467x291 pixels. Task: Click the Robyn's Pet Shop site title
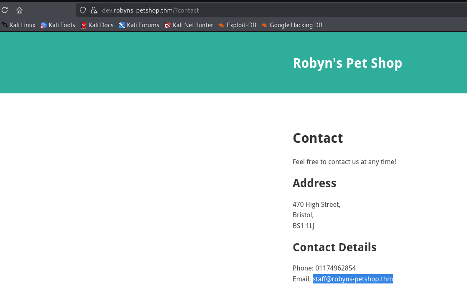[347, 63]
